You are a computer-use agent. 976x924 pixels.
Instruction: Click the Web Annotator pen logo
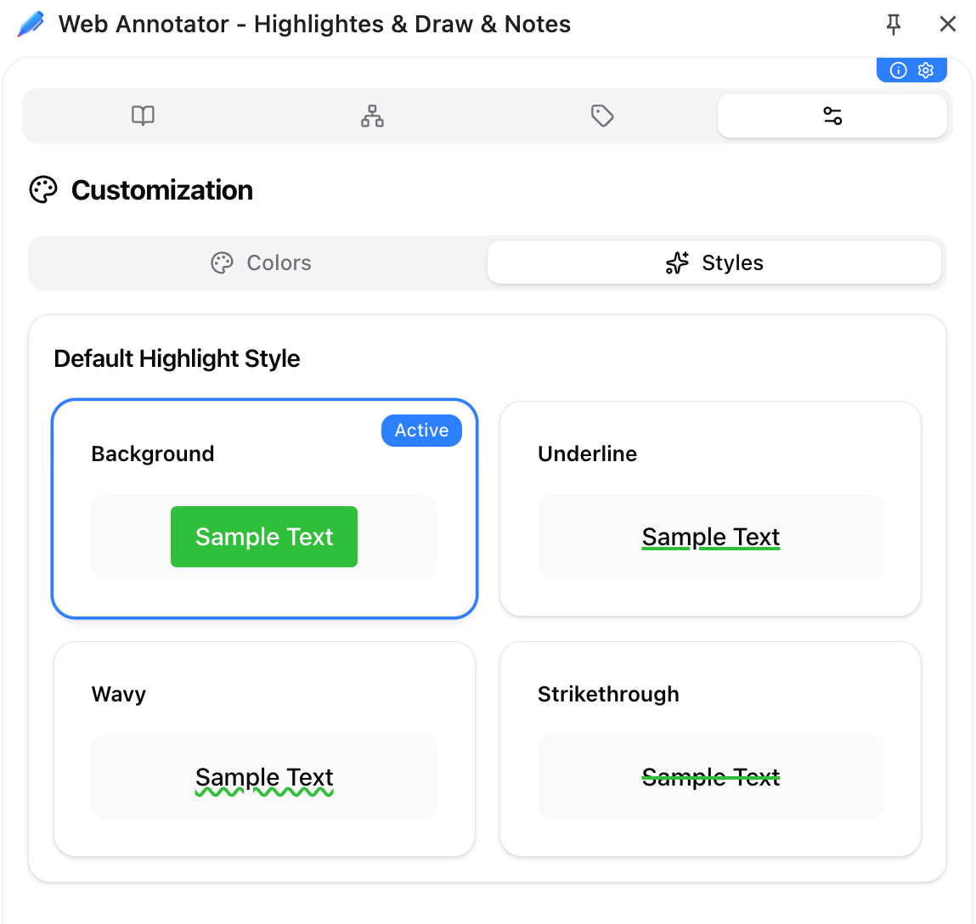31,24
